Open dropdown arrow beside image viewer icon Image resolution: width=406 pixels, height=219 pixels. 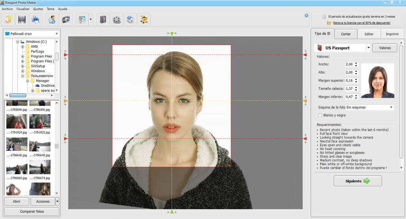pyautogui.click(x=91, y=20)
